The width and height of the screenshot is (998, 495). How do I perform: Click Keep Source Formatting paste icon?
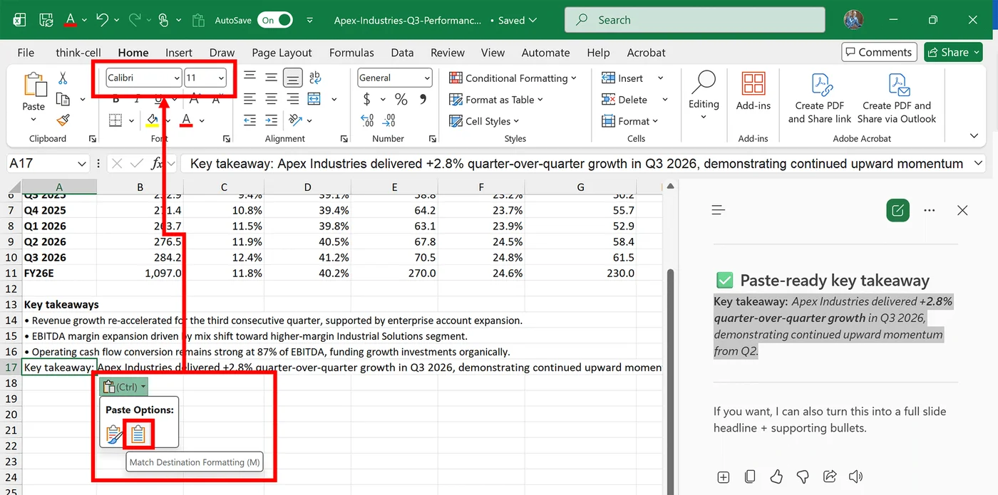pos(114,434)
